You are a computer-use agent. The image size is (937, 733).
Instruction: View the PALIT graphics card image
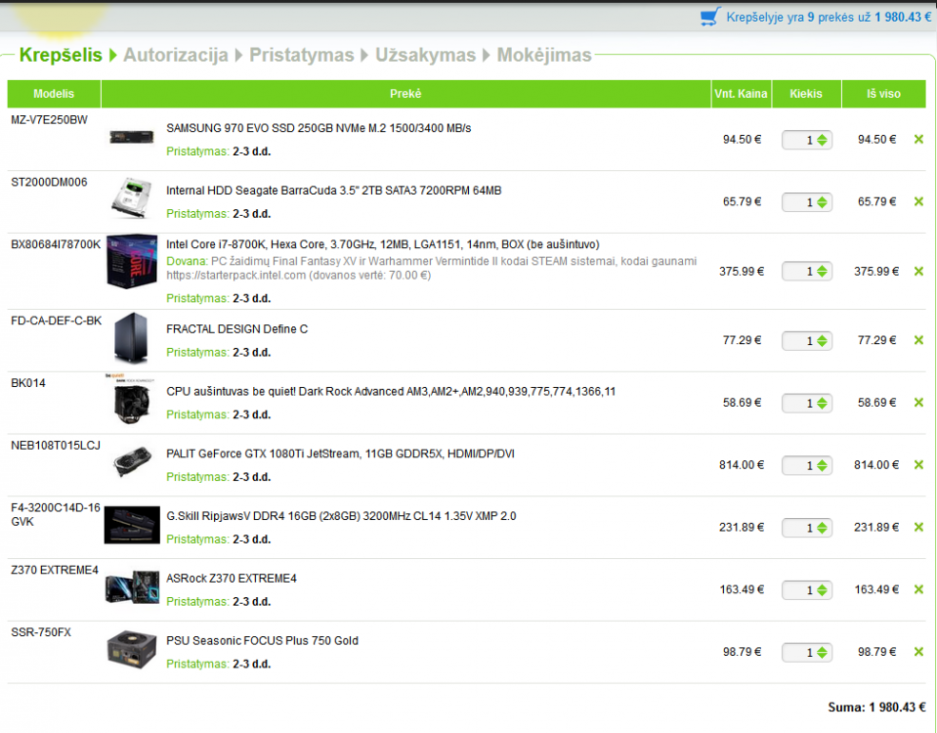132,461
